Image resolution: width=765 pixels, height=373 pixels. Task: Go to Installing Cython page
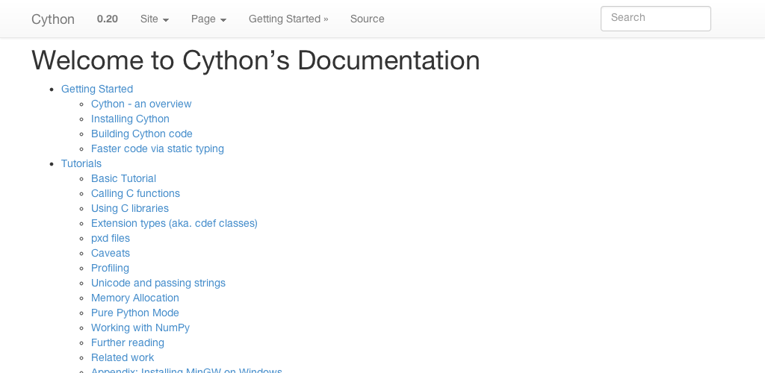(130, 119)
